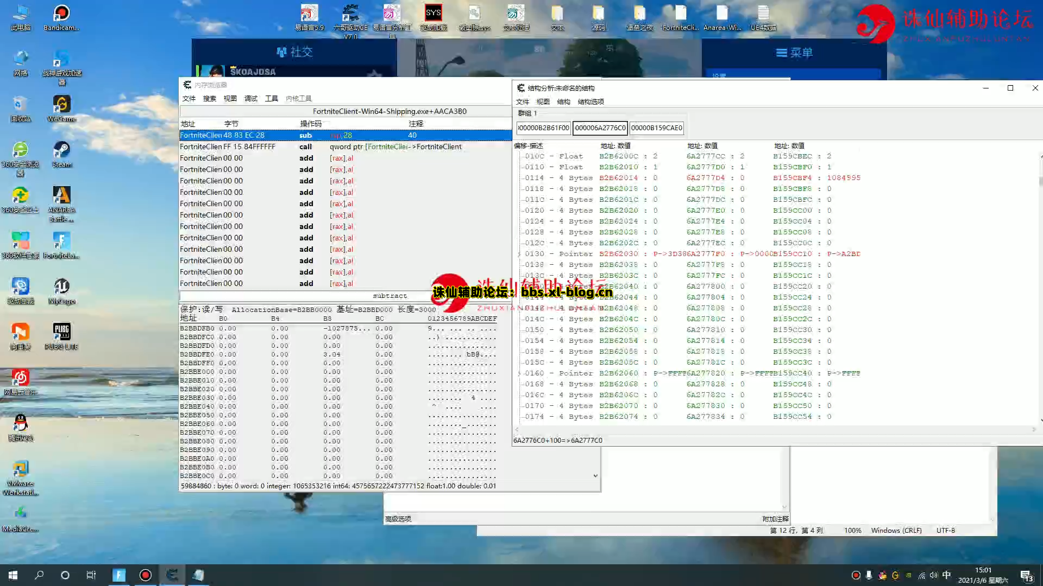Viewport: 1043px width, 586px height.
Task: Open the WeGame desktop icon
Action: click(61, 109)
